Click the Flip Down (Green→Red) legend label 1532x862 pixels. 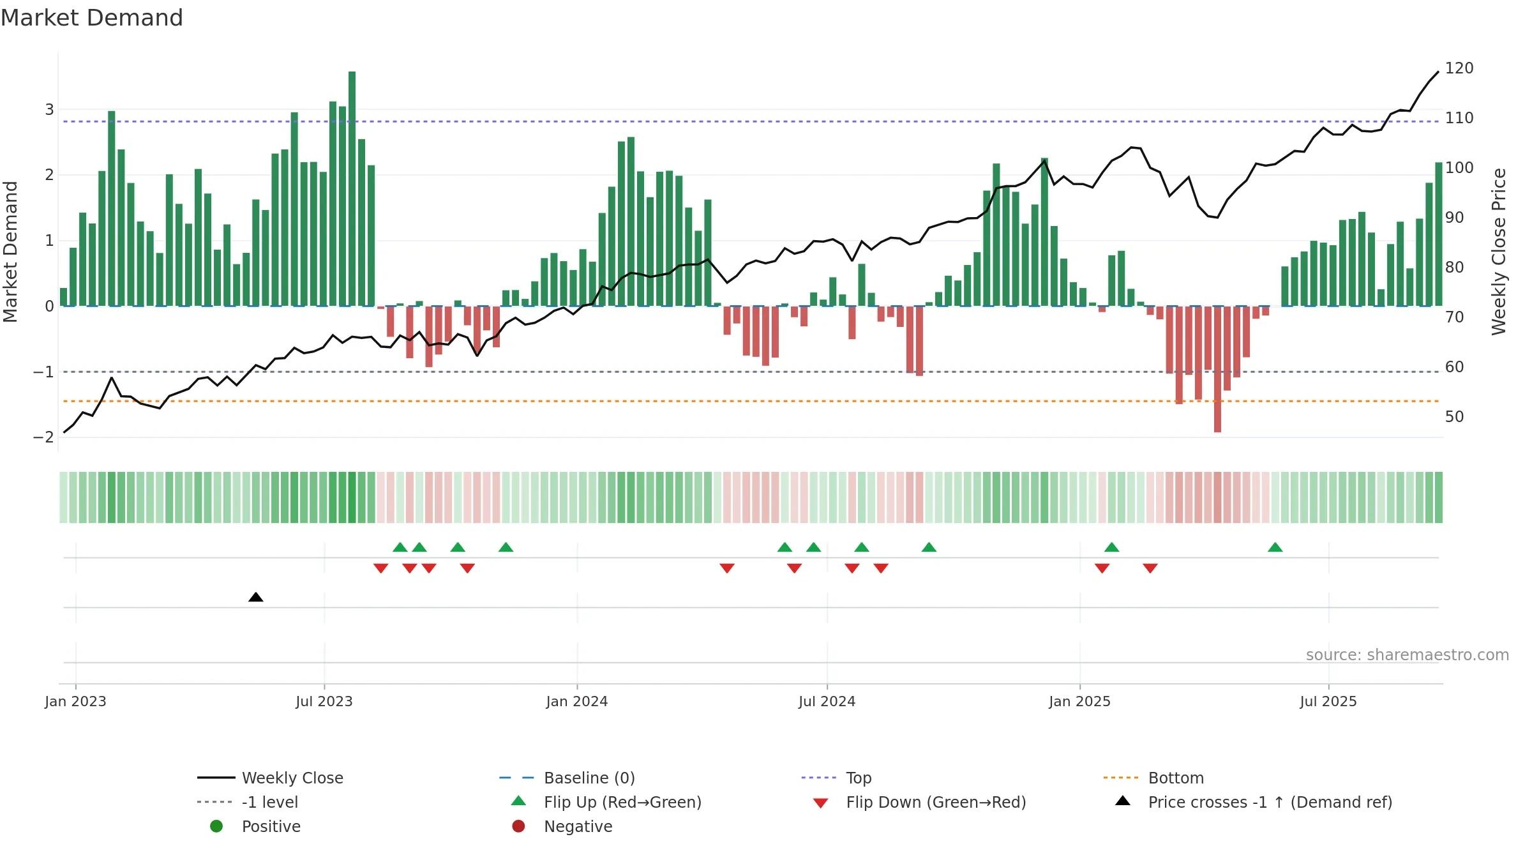pyautogui.click(x=936, y=802)
